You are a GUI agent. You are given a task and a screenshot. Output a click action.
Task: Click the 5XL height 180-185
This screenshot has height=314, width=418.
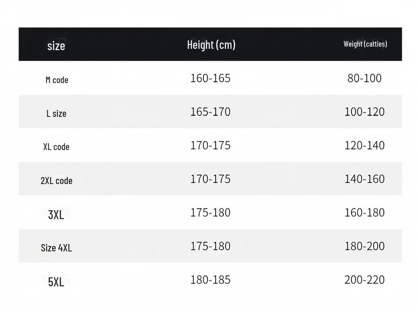click(210, 280)
